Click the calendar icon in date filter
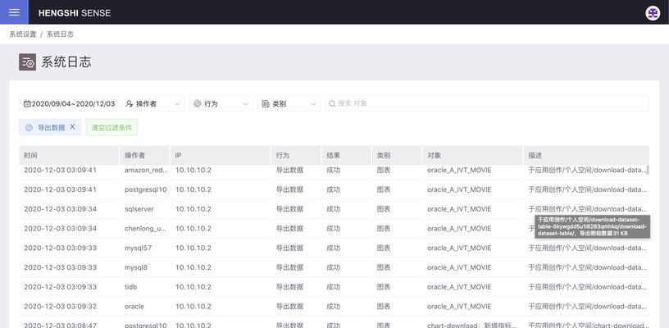 coord(27,104)
